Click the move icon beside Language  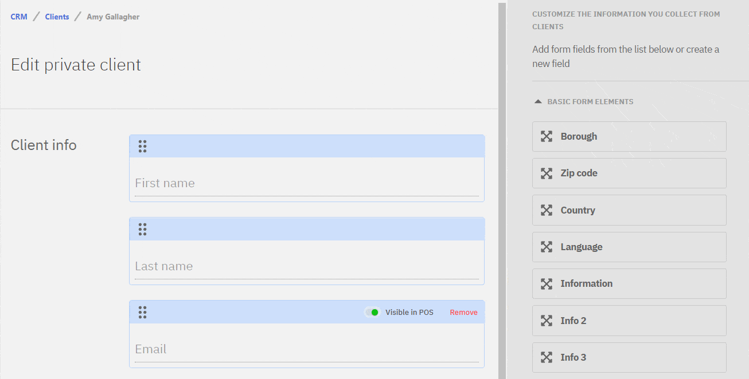(x=547, y=247)
